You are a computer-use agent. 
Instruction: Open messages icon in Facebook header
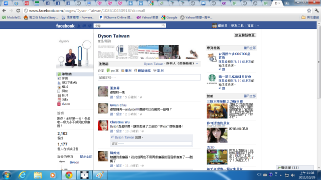tap(84, 25)
